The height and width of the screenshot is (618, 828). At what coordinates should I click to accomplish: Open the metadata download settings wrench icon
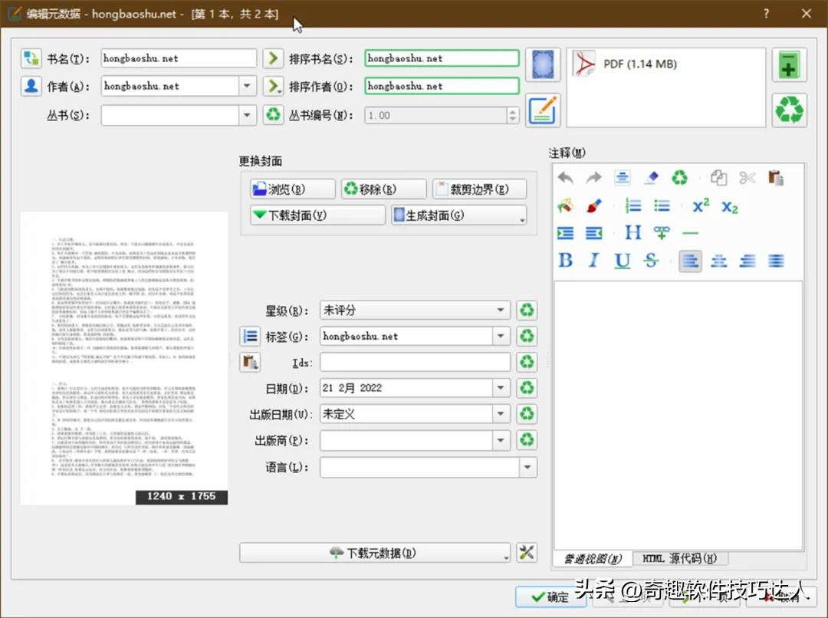pos(527,552)
